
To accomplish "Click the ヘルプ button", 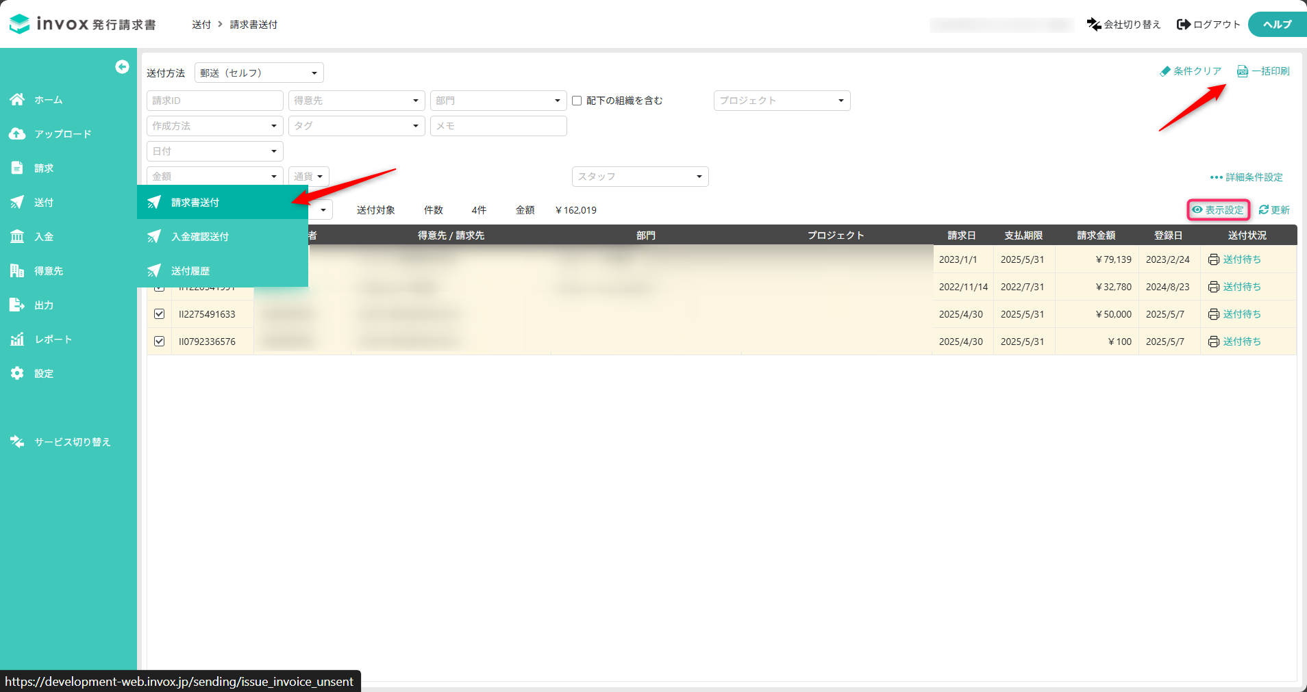I will (1277, 25).
